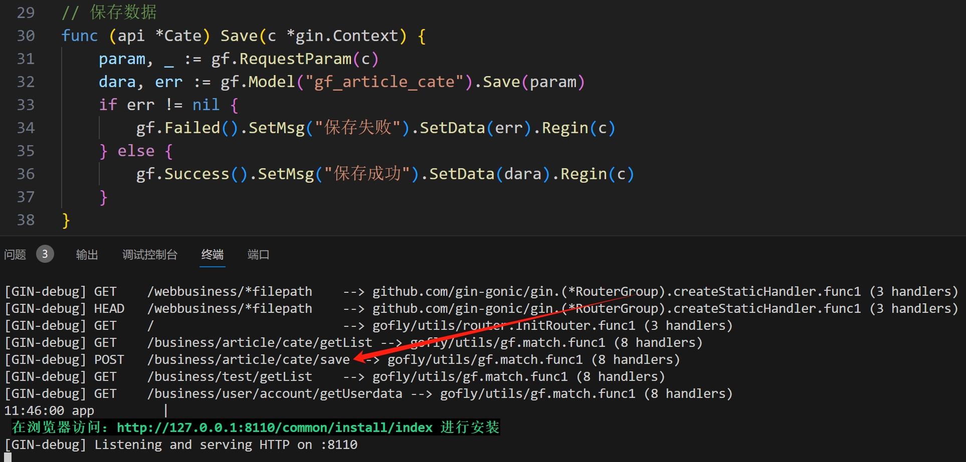Click the /business/user/account/getUserdata route in terminal

point(274,394)
